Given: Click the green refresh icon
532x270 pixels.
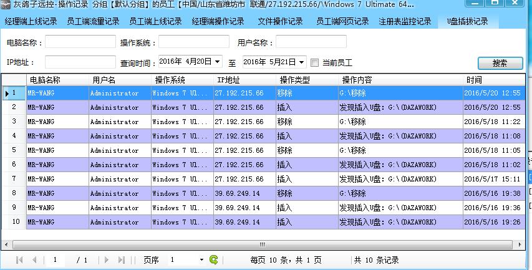Looking at the screenshot, I should point(214,259).
